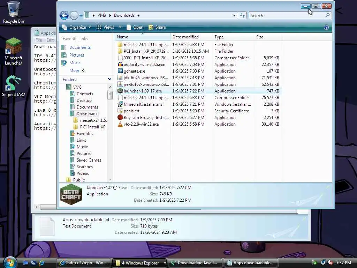The image size is (357, 268).
Task: Switch to Apps downloadable taskbar button
Action: click(x=251, y=263)
